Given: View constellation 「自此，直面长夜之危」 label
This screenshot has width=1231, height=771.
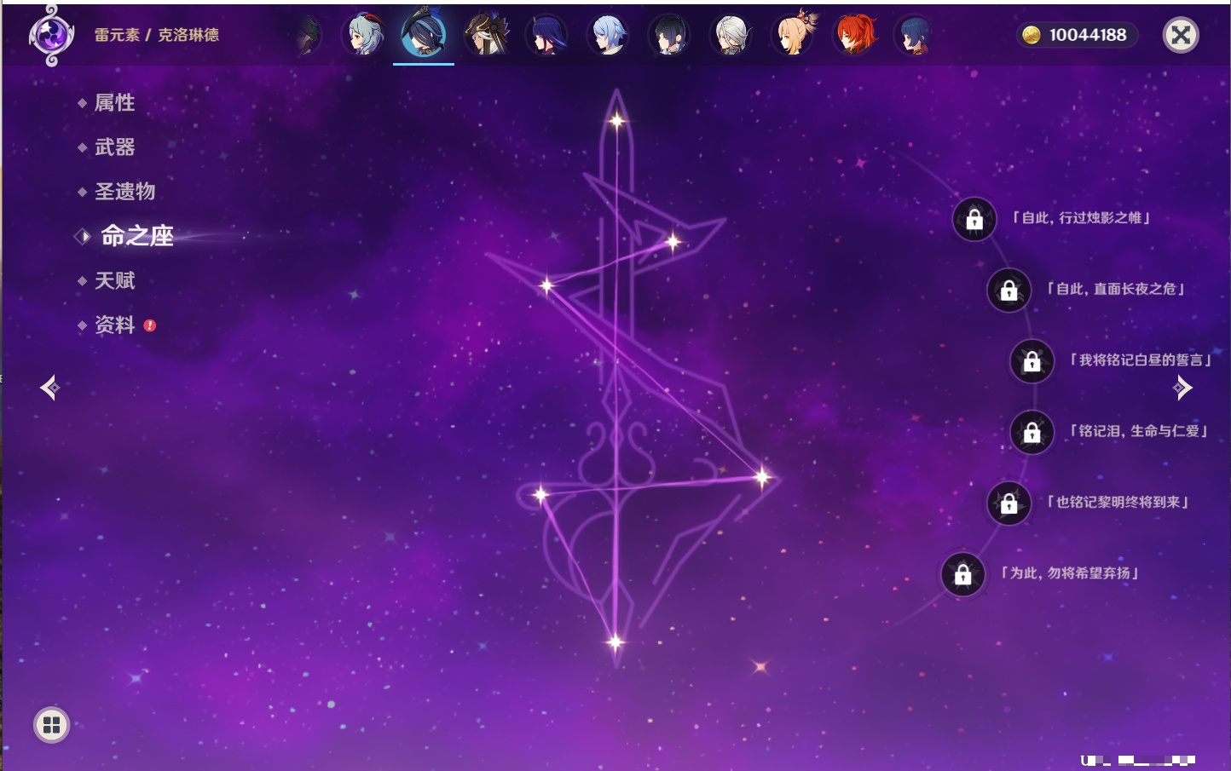Looking at the screenshot, I should (1115, 289).
